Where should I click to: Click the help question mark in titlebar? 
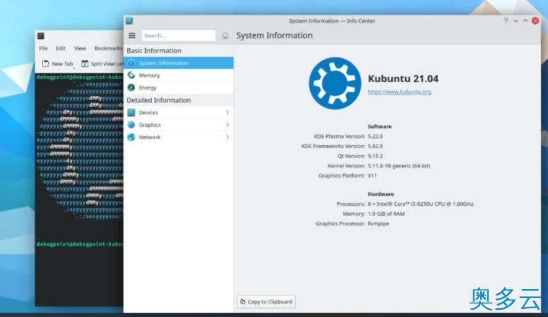[505, 21]
